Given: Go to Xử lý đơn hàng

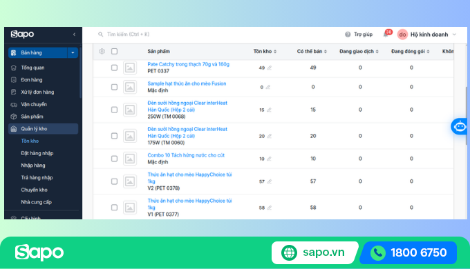Looking at the screenshot, I should coord(37,92).
